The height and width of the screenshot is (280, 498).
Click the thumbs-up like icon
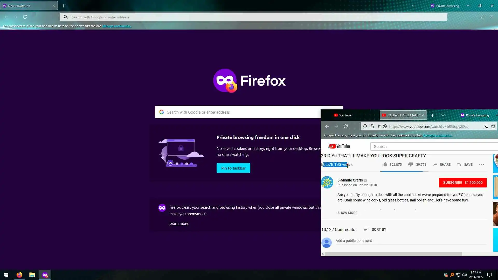[x=385, y=164]
